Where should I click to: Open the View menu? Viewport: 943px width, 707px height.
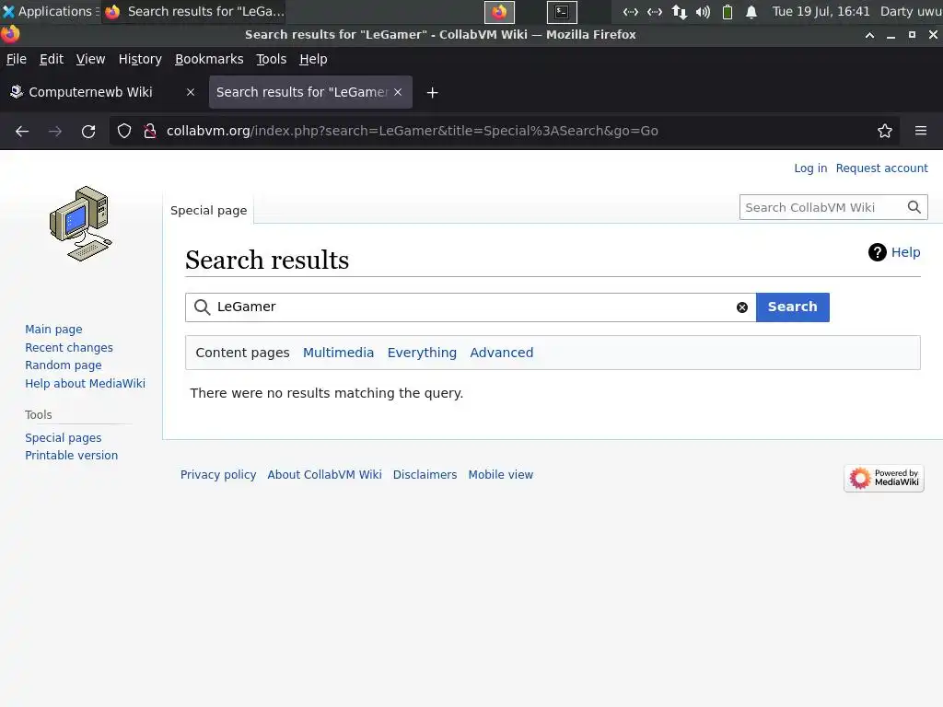pos(90,59)
